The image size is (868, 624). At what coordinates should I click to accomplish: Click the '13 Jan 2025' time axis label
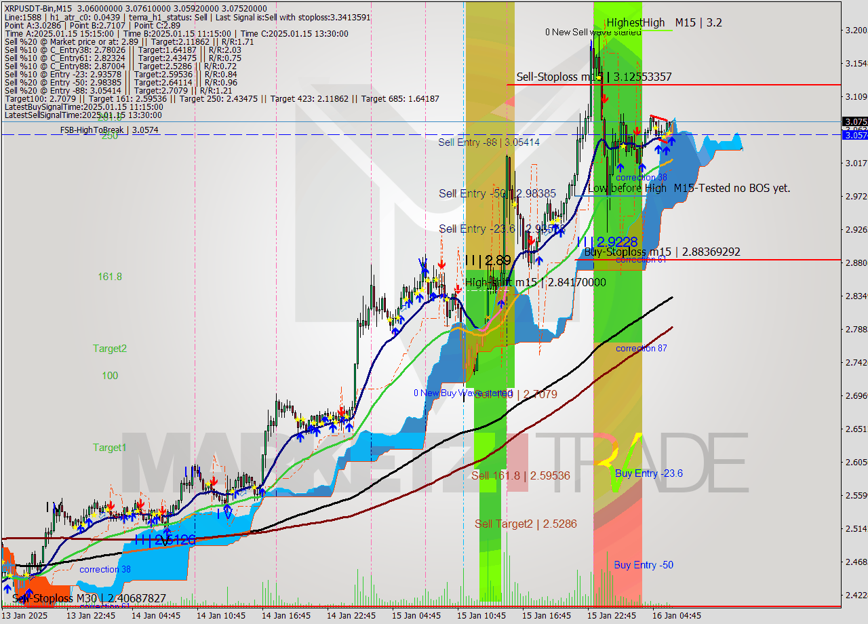click(x=24, y=616)
